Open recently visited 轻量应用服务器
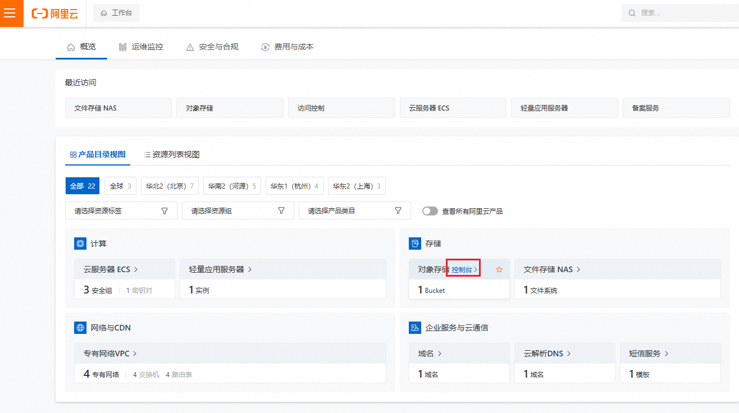 [x=564, y=108]
